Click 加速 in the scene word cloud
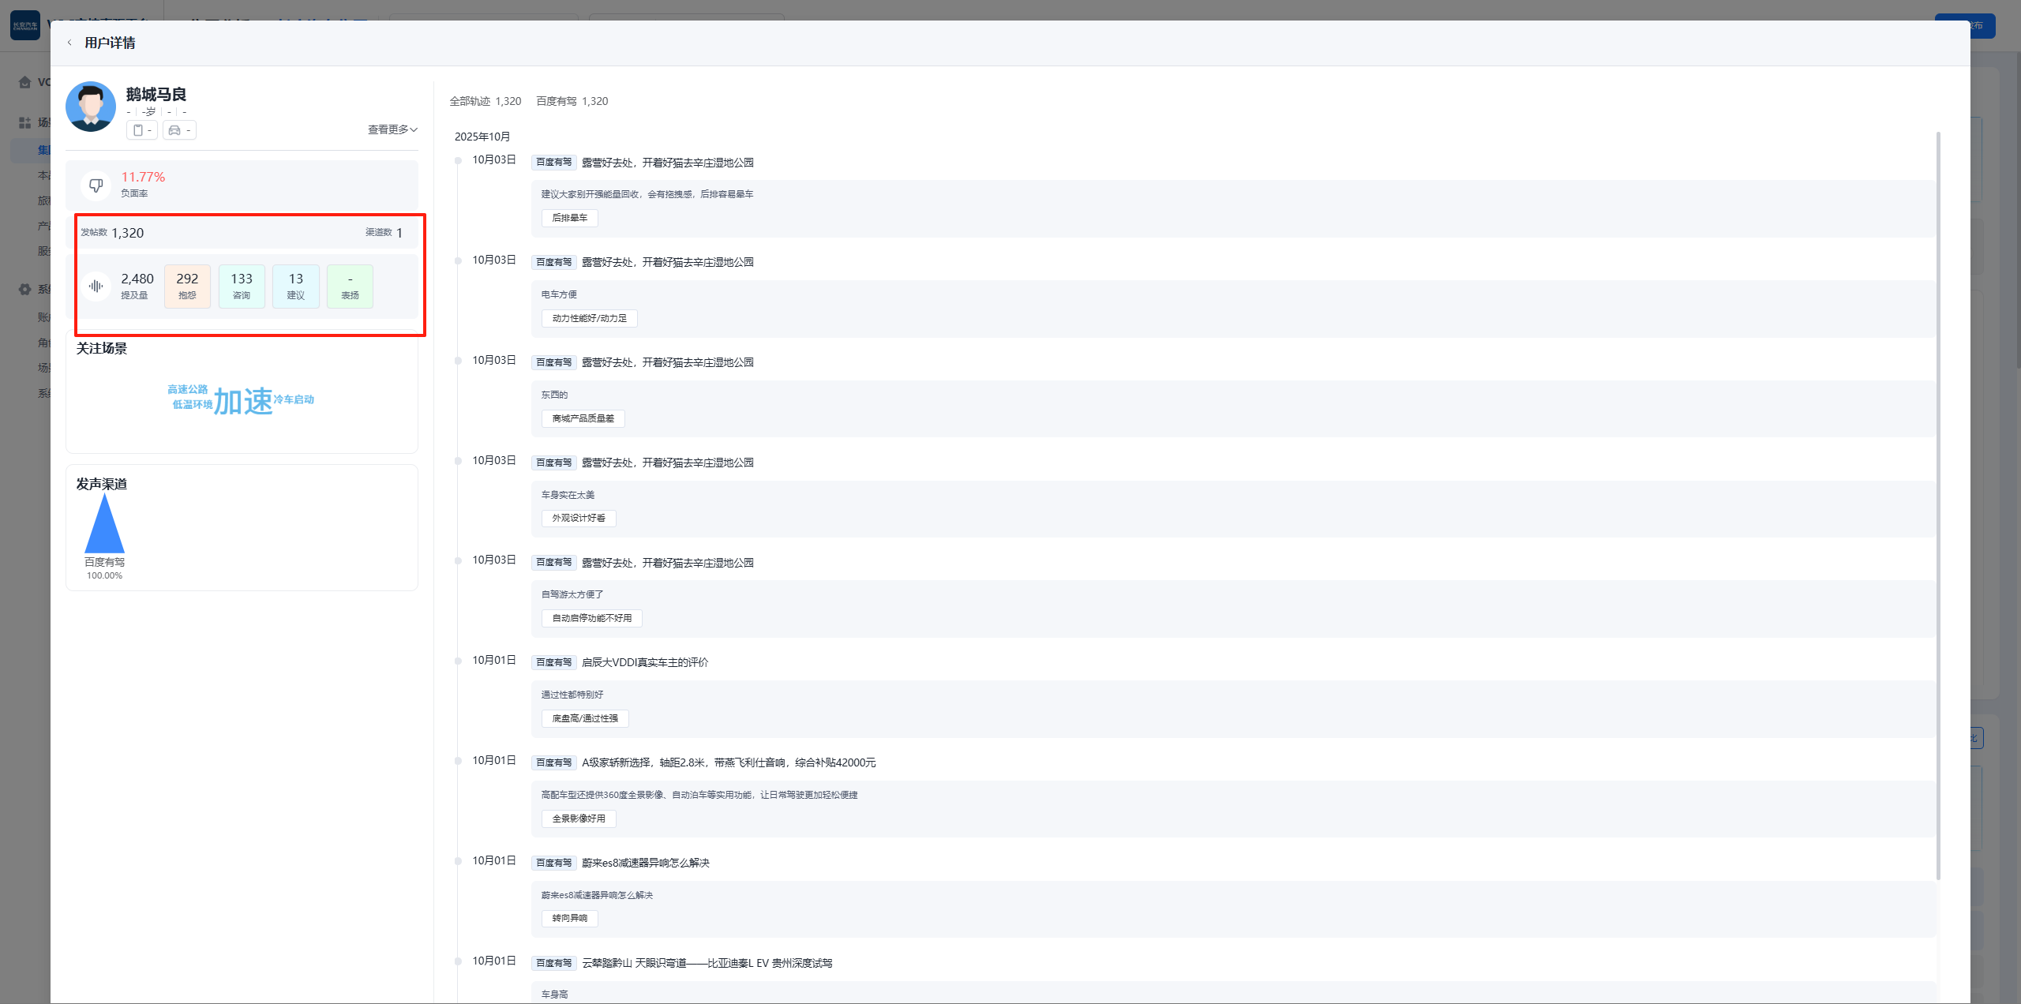Screen dimensions: 2021x1004 point(243,402)
